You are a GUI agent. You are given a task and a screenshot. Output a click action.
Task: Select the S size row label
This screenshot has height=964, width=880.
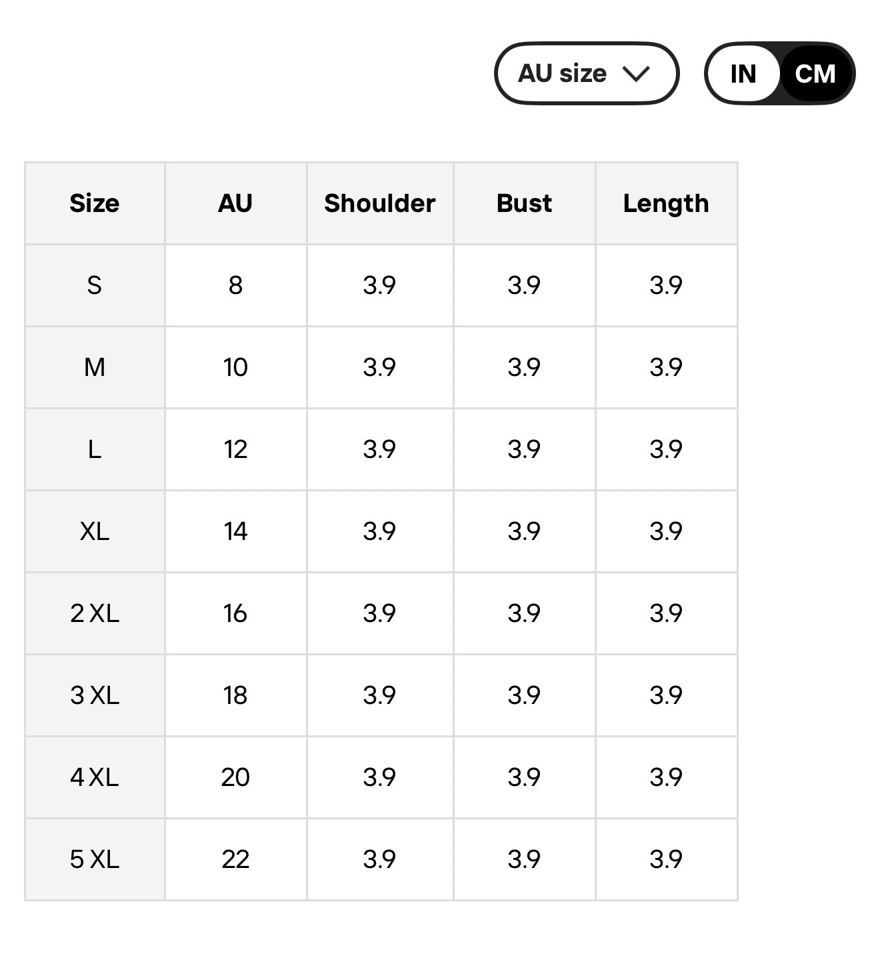pos(95,285)
